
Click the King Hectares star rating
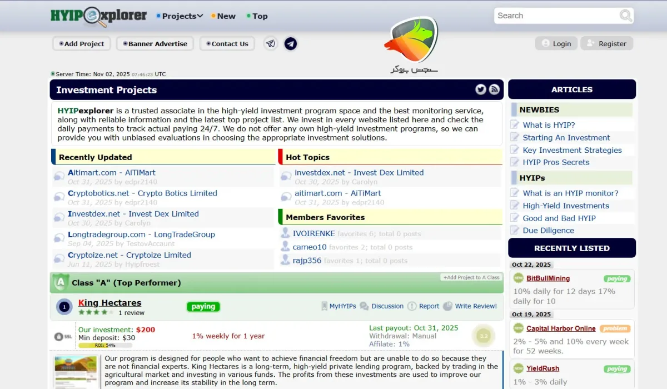(x=96, y=312)
